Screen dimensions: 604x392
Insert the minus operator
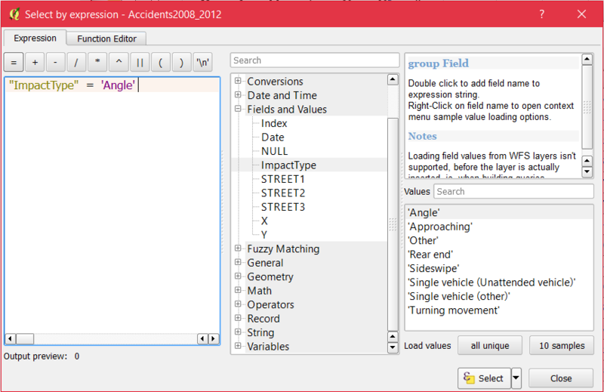tap(56, 63)
